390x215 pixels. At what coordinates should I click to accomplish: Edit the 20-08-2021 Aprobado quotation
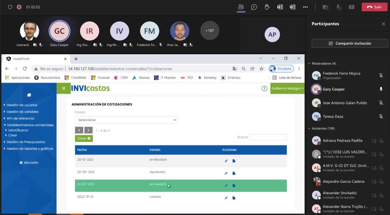tap(226, 173)
